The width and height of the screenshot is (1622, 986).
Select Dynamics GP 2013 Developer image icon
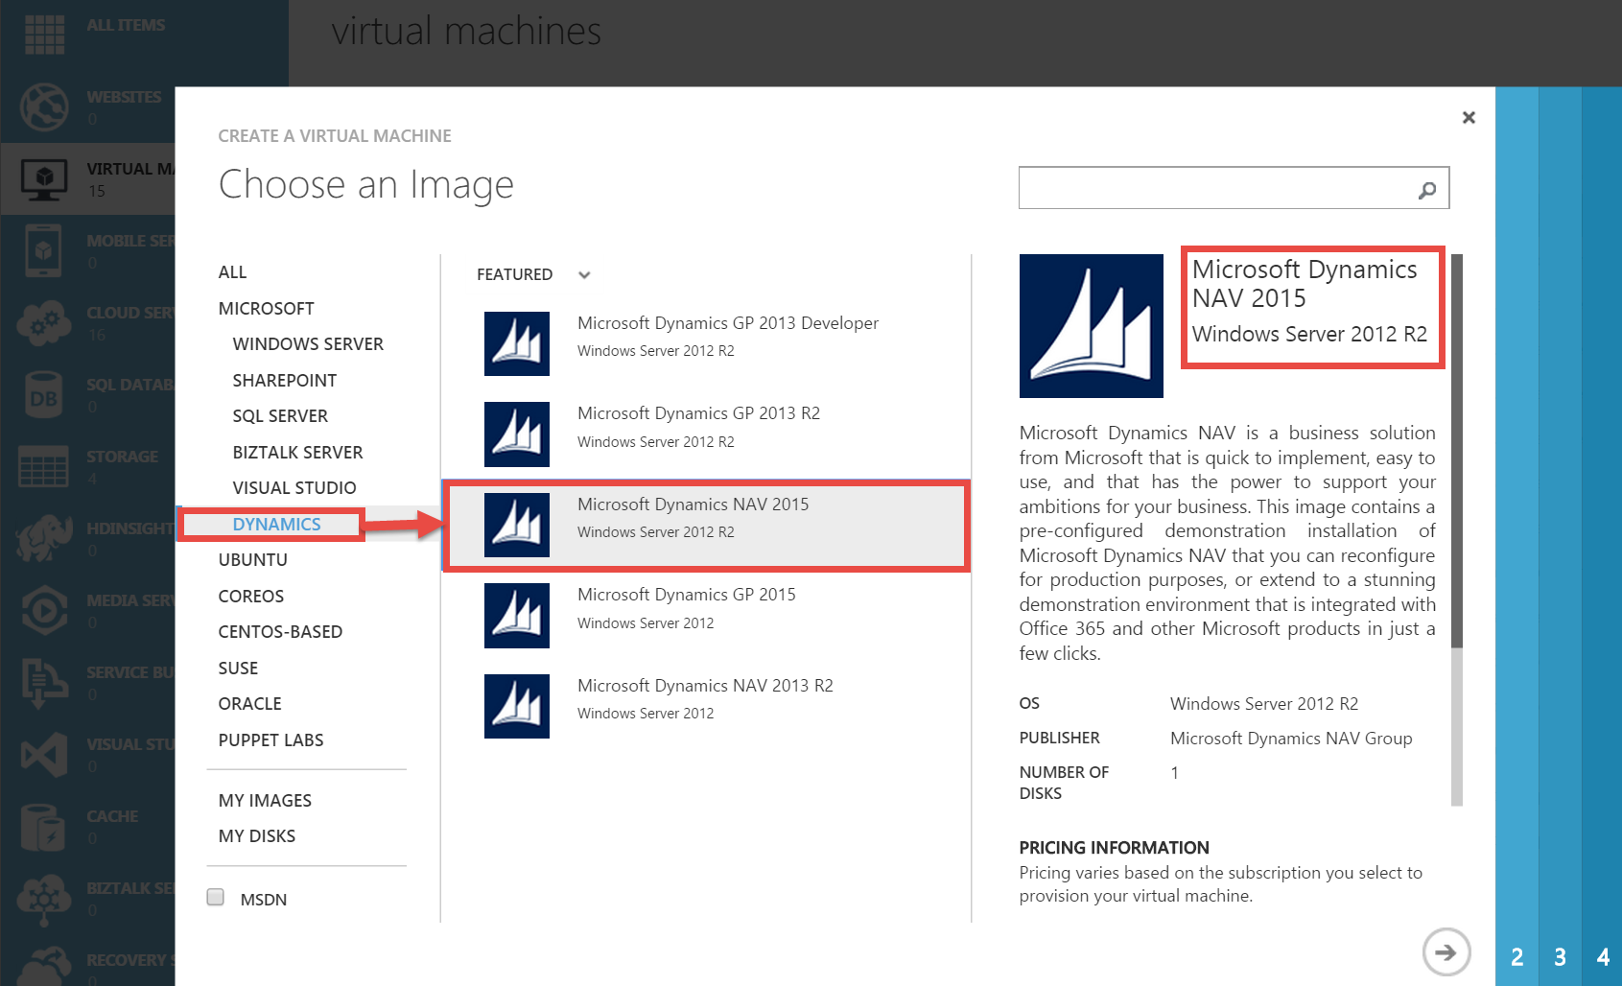[517, 343]
